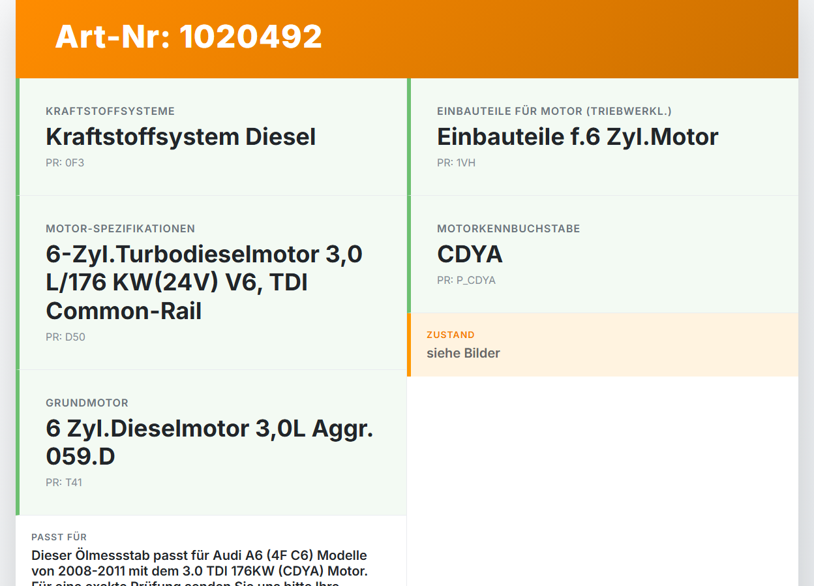Image resolution: width=814 pixels, height=586 pixels.
Task: Select the KRAFTSTOFFSYSTEME label
Action: (x=110, y=112)
